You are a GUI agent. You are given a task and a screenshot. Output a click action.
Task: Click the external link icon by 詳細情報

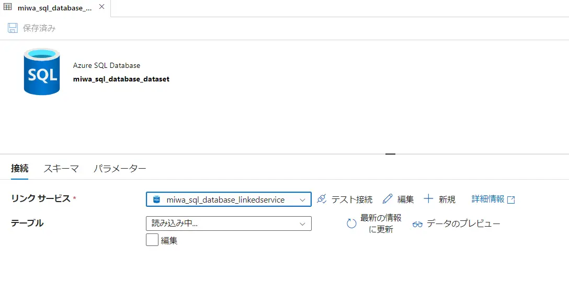tap(511, 199)
